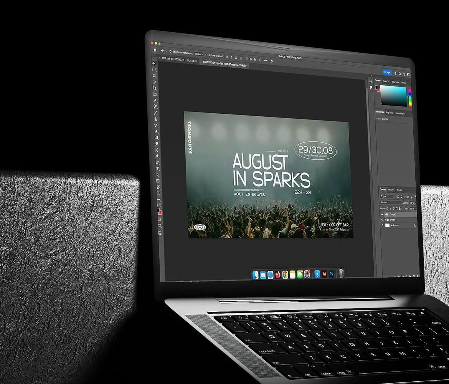Expand the Groupe 2 layer group
The width and height of the screenshot is (449, 384).
385,214
